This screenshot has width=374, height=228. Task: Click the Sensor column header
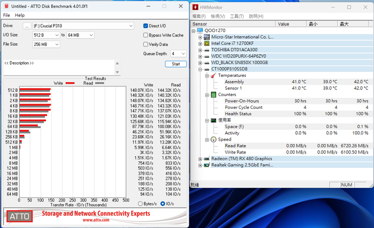233,24
